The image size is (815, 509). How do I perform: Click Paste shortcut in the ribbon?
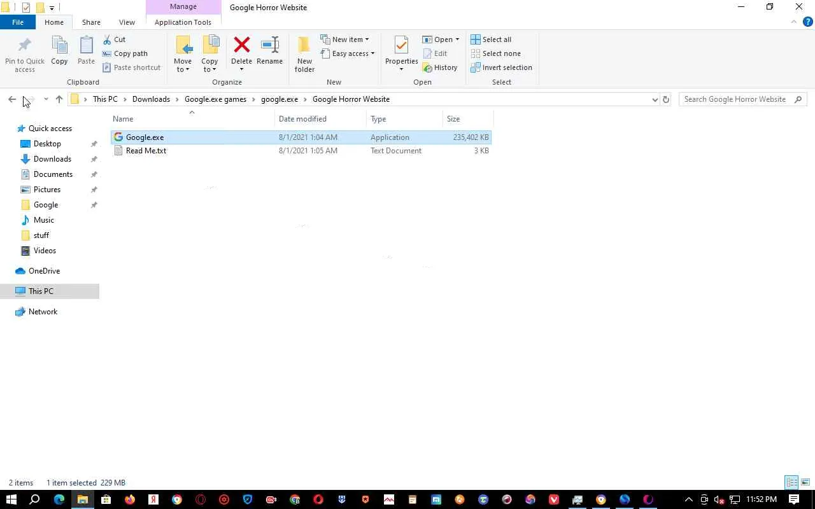131,67
